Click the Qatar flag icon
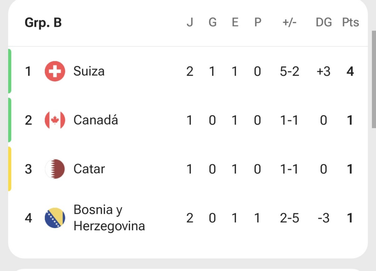 pos(55,169)
